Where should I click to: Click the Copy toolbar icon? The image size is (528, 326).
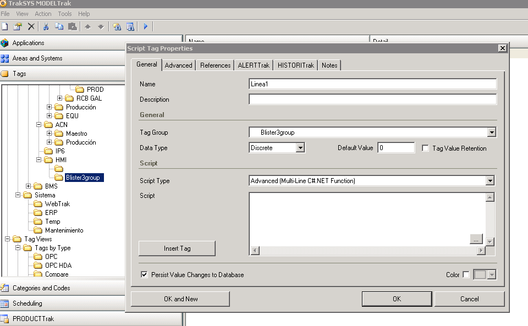click(59, 26)
